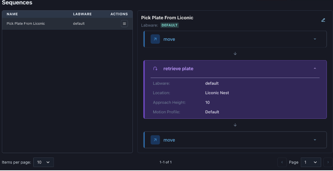
Task: Click the arrow icon of the move step below retrieve plate
Action: [x=155, y=140]
